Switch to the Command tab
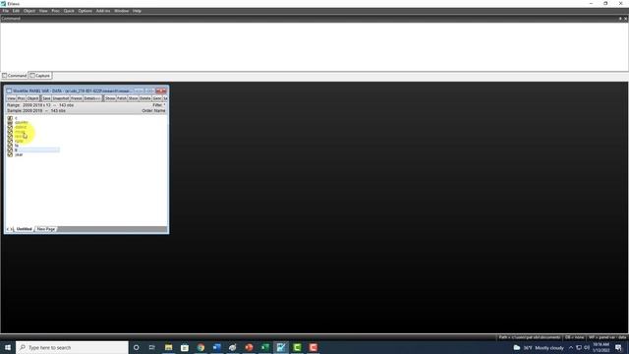The image size is (629, 354). (15, 76)
